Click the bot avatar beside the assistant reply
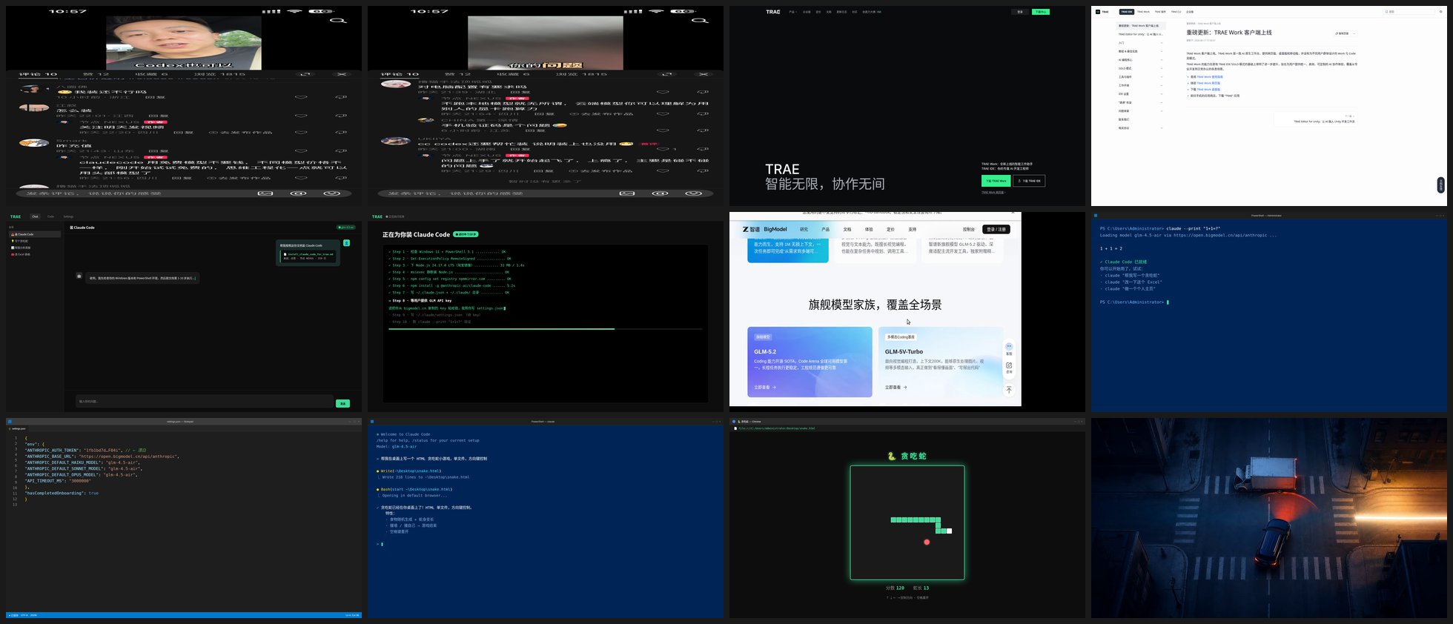Screen dimensions: 1453x624 click(x=79, y=276)
